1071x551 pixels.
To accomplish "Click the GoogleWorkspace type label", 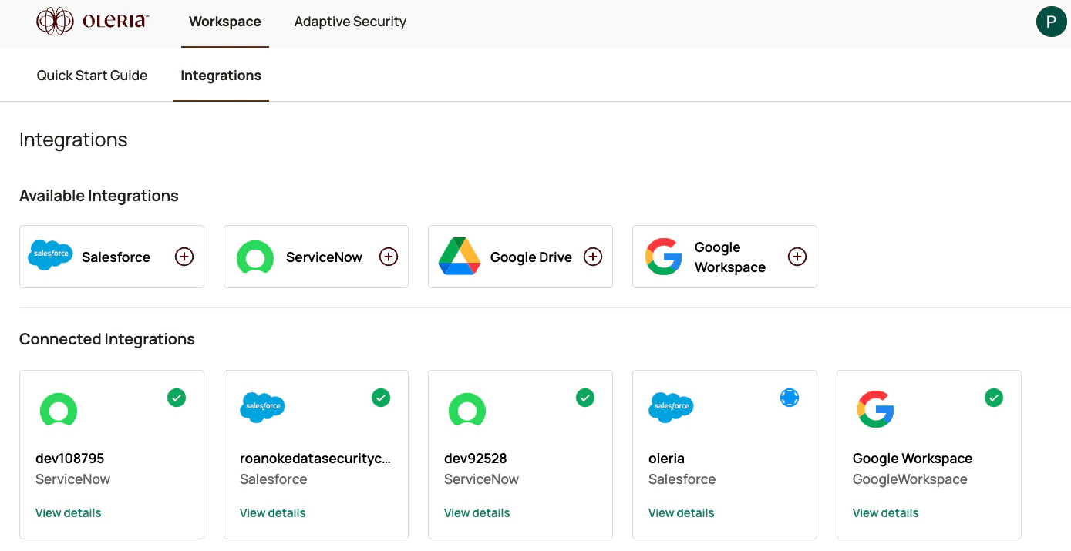I will tap(910, 479).
